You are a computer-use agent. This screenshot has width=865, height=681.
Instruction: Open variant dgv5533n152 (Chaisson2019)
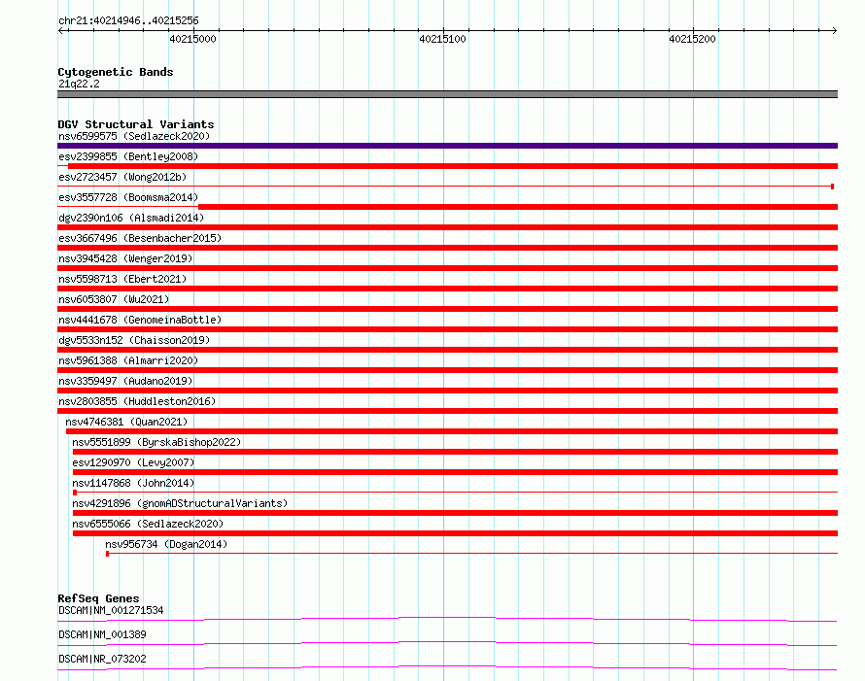point(134,340)
